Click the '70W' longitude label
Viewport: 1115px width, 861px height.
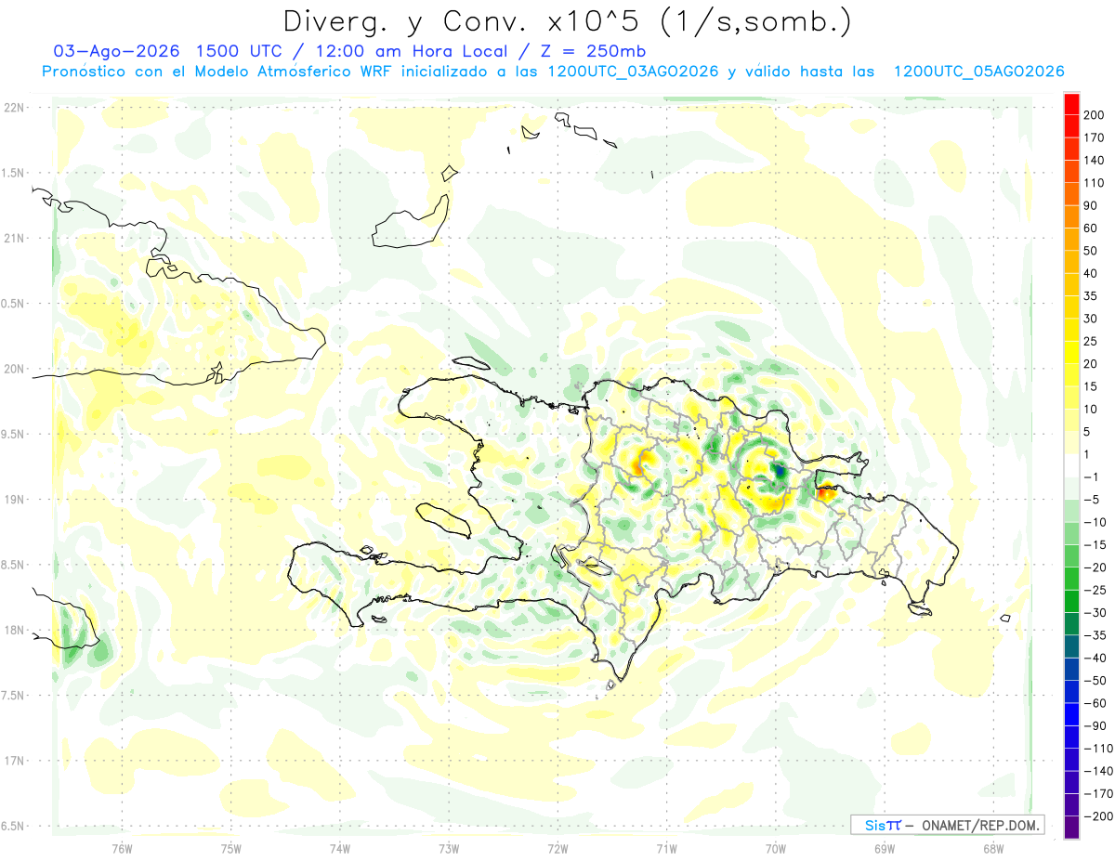775,847
